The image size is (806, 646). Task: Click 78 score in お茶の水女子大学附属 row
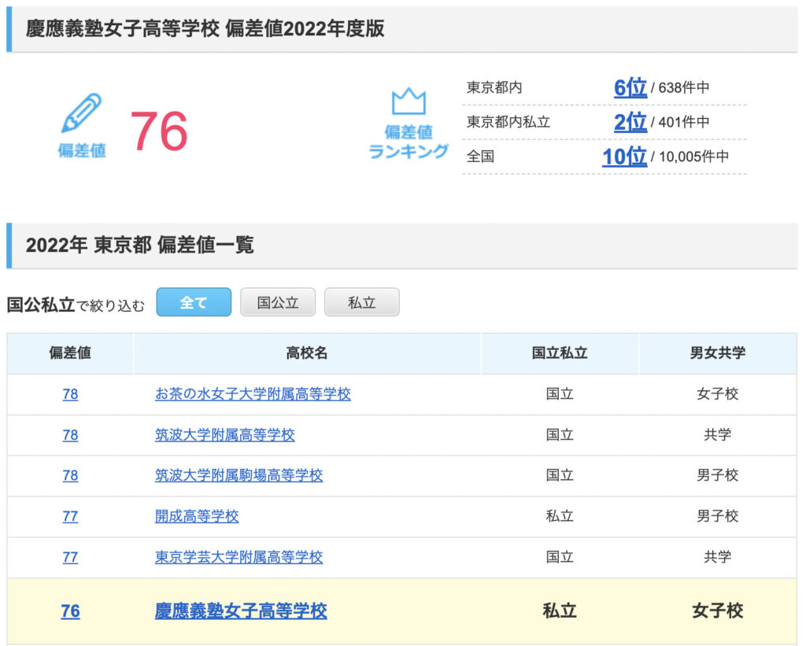(x=70, y=394)
